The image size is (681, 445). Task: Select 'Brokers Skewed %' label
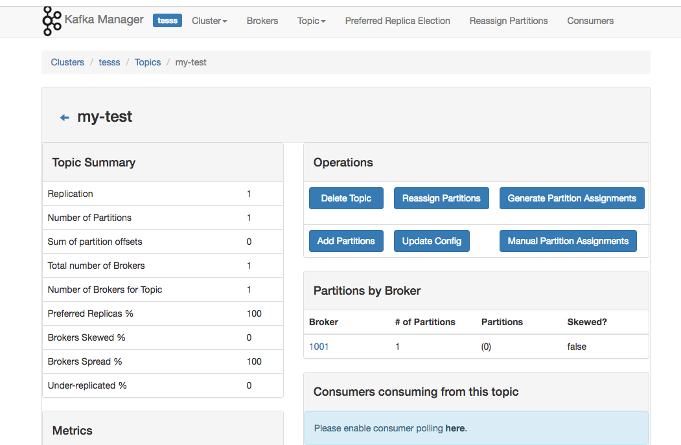(x=86, y=337)
